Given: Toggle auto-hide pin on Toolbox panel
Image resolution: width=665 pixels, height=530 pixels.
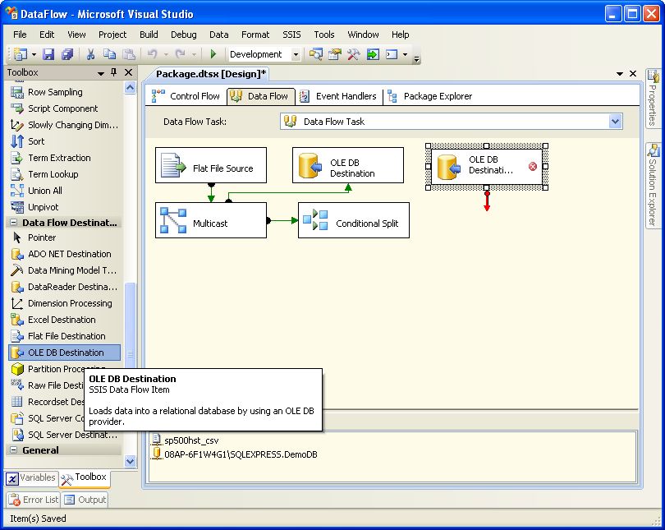Looking at the screenshot, I should point(113,73).
